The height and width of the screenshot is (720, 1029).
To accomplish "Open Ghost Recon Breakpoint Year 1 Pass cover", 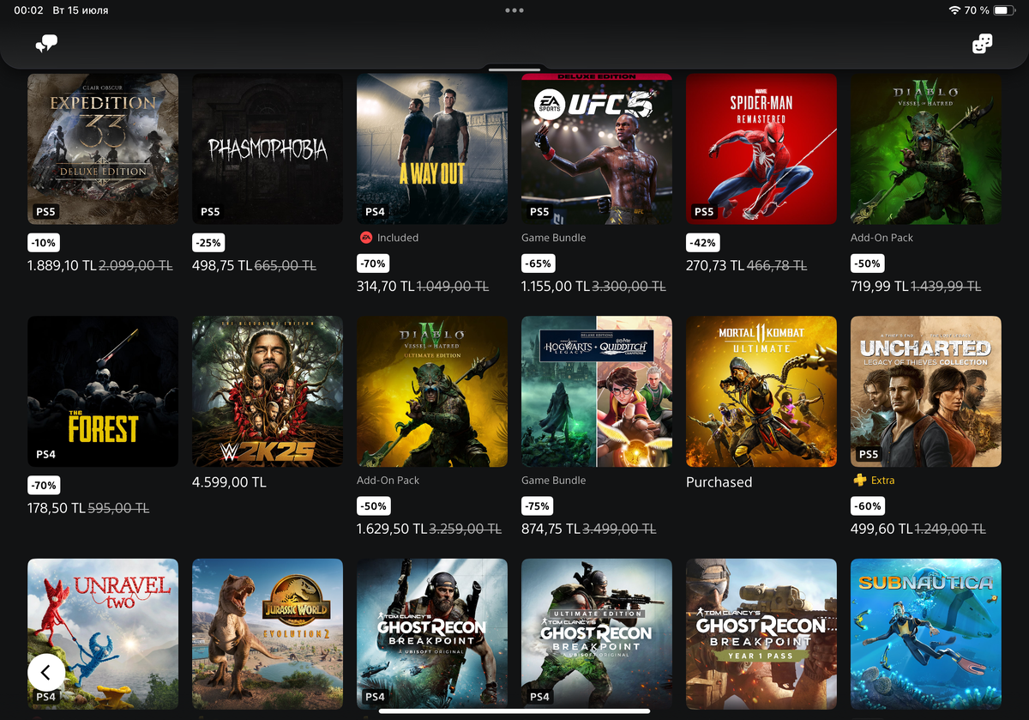I will (761, 634).
